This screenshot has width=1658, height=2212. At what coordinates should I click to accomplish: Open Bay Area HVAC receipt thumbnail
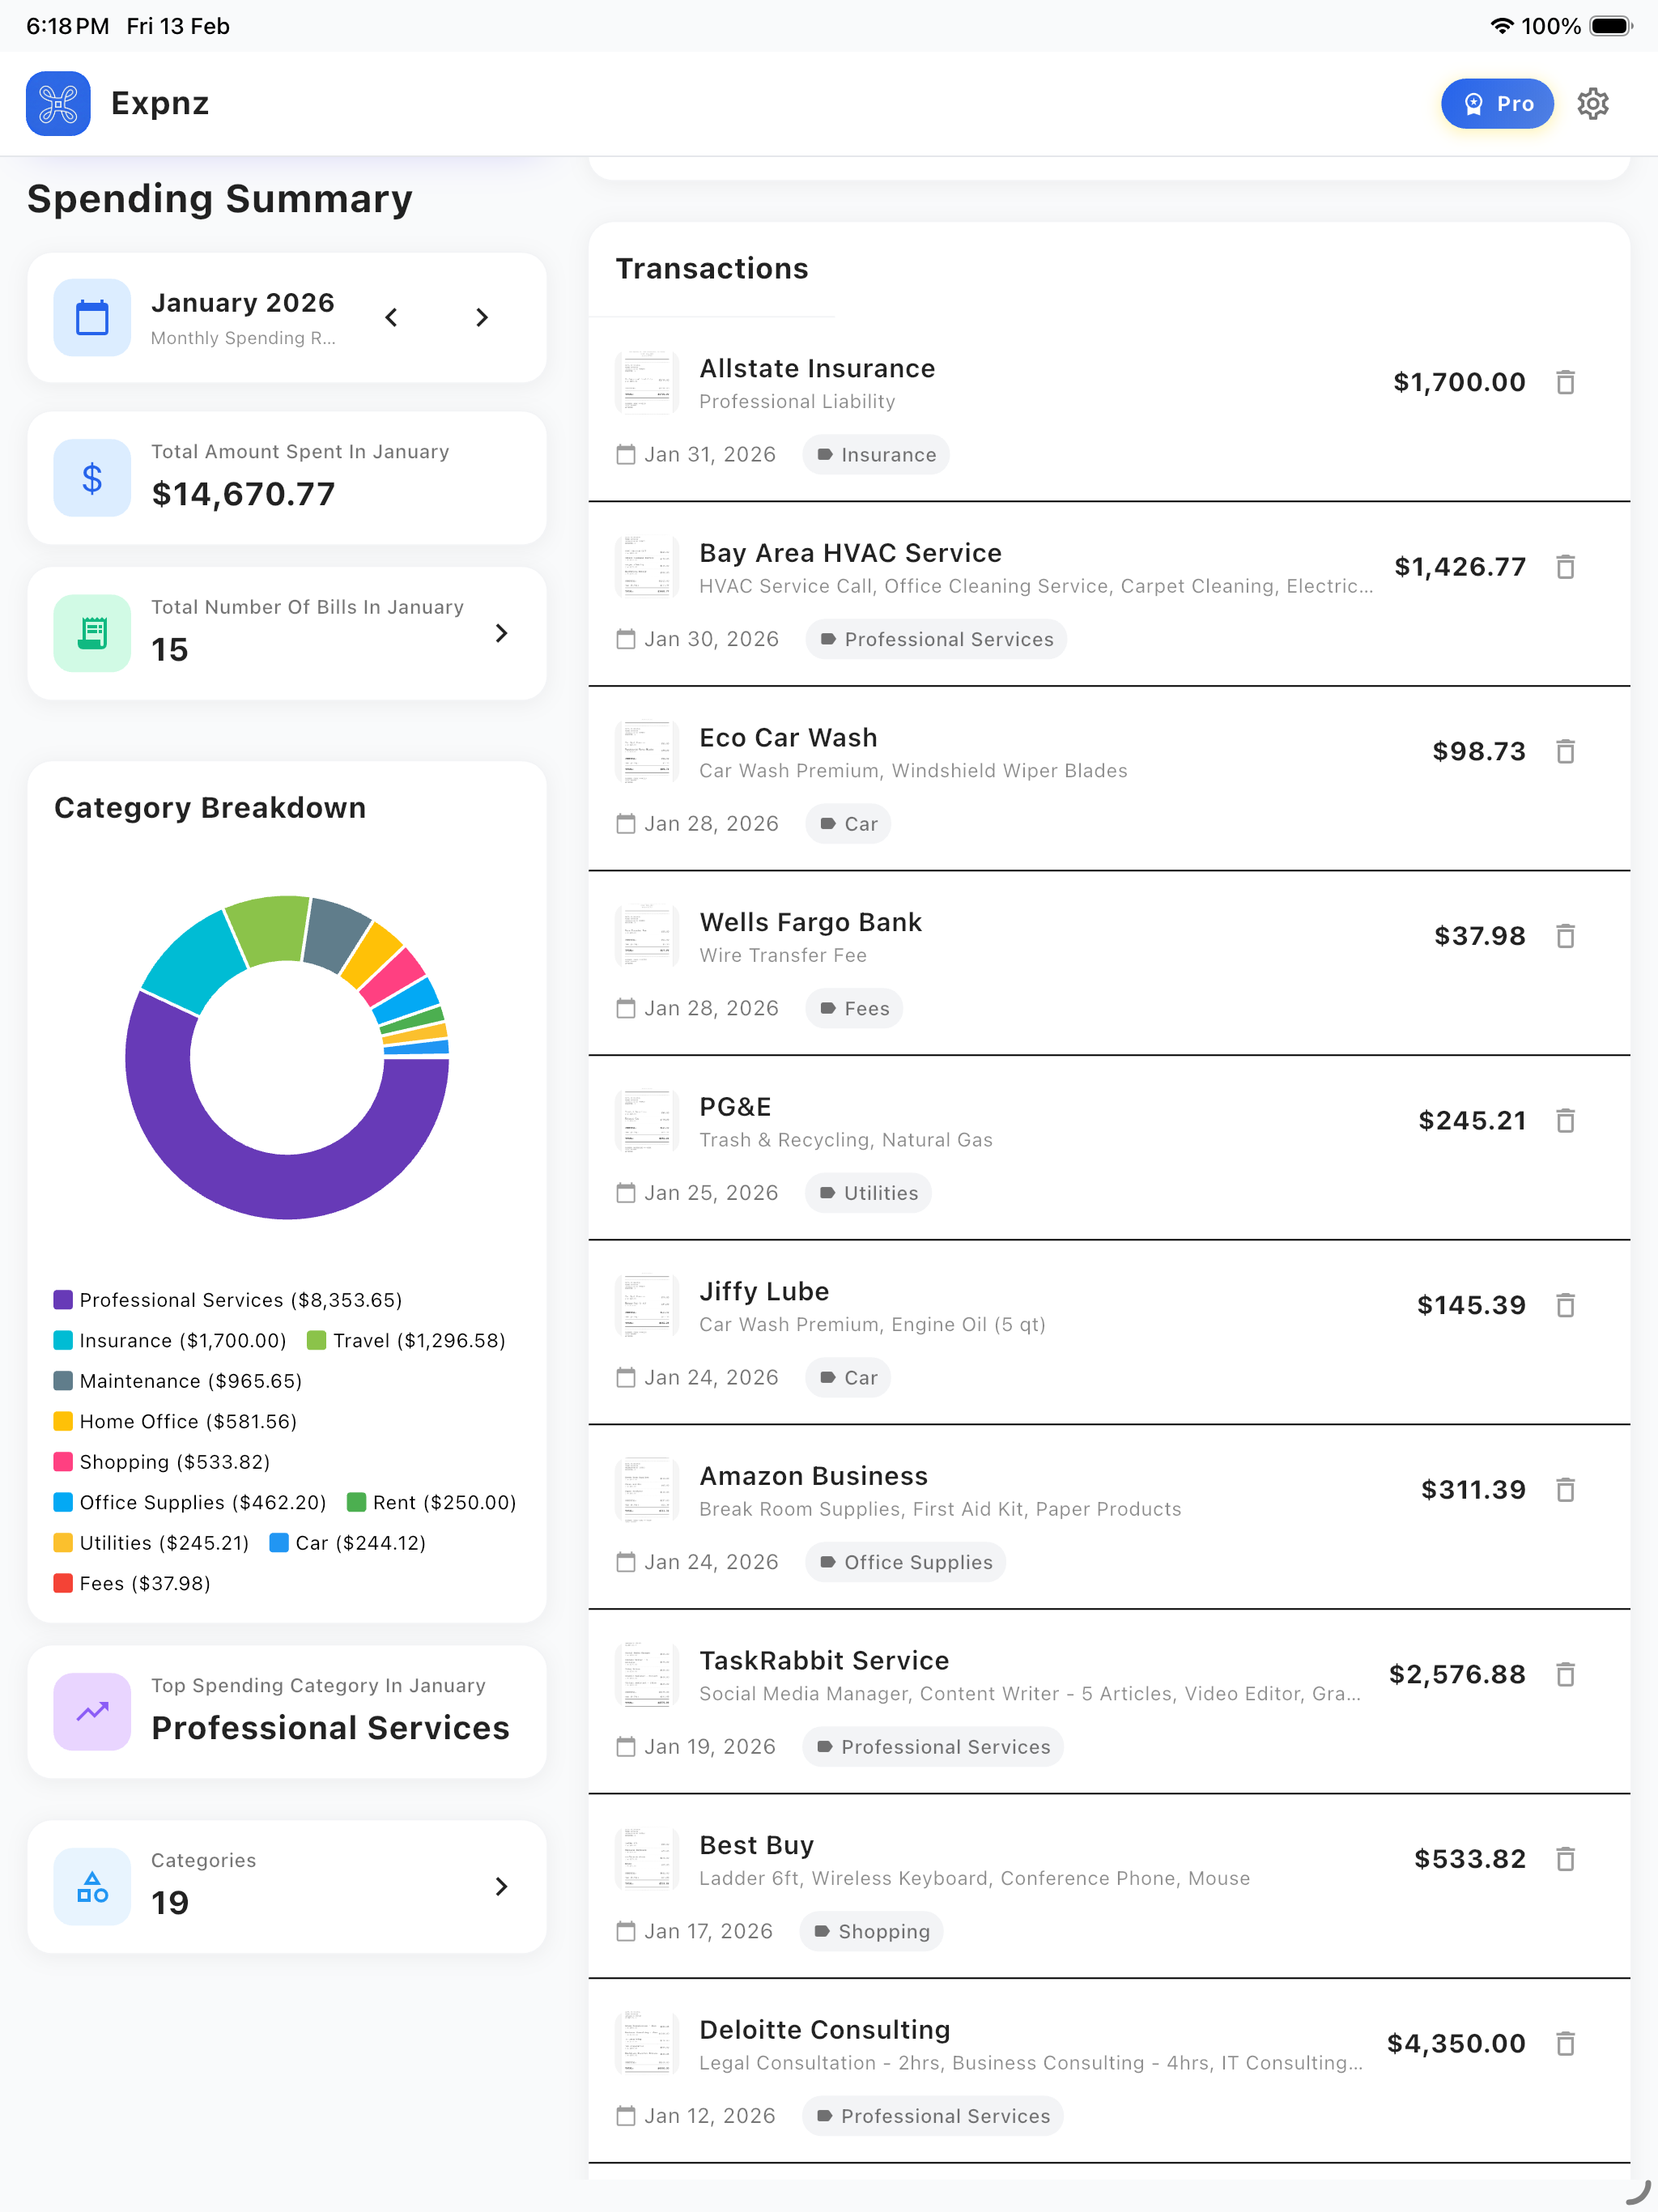click(647, 568)
